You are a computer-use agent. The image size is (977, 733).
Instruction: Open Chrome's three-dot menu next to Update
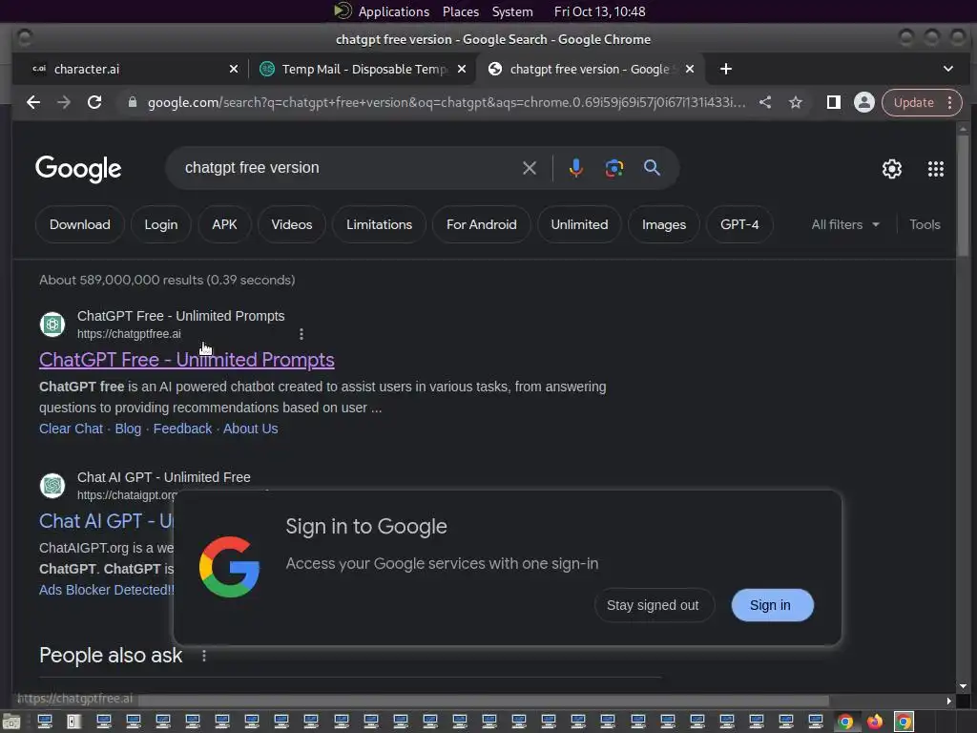point(949,102)
